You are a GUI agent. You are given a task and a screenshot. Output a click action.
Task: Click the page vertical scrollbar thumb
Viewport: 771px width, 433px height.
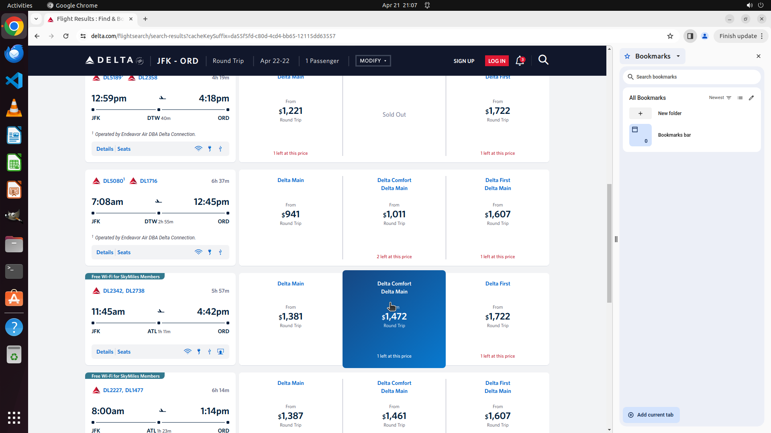609,243
